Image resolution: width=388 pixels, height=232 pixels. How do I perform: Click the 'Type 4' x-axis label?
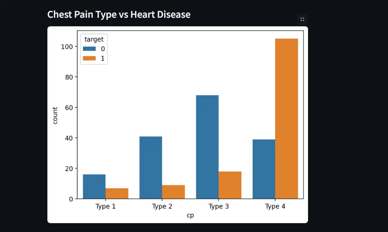click(x=275, y=206)
